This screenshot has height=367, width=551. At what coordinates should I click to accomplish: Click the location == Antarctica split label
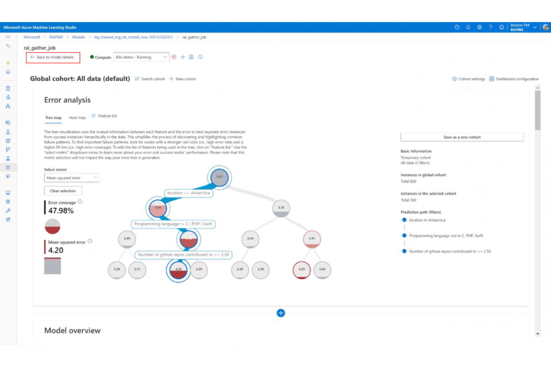tap(189, 193)
